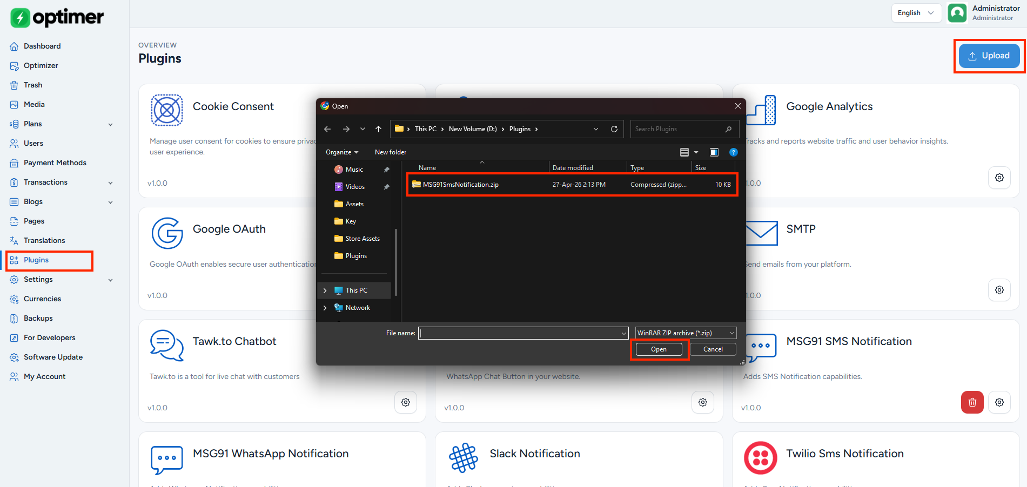Expand the This PC tree node
The height and width of the screenshot is (487, 1027).
coord(325,290)
